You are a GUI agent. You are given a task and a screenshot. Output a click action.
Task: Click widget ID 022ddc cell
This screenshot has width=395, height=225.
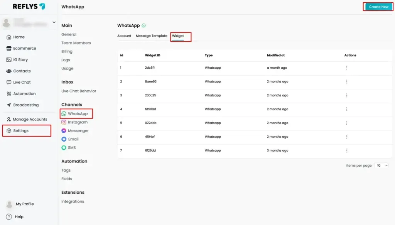pyautogui.click(x=151, y=123)
